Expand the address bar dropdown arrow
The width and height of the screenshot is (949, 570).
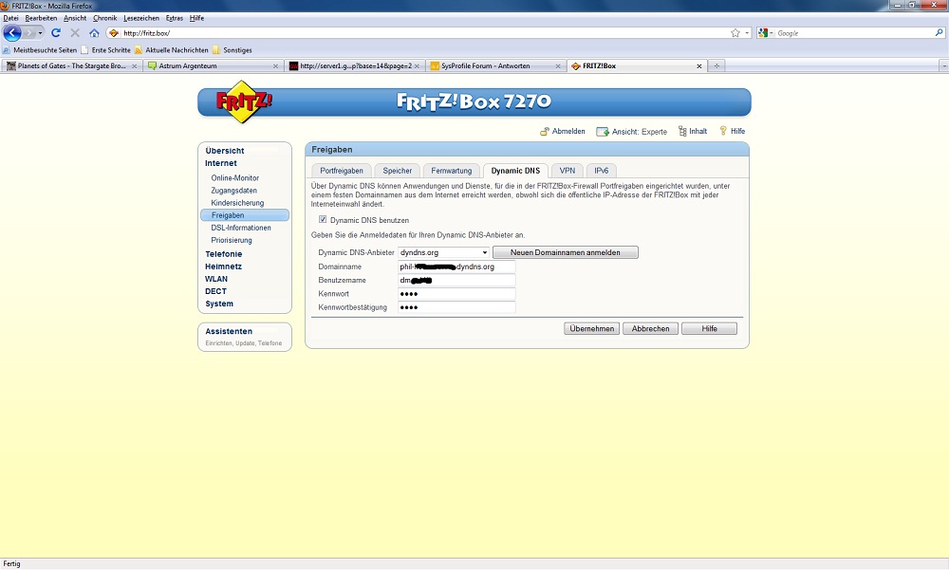click(x=747, y=32)
